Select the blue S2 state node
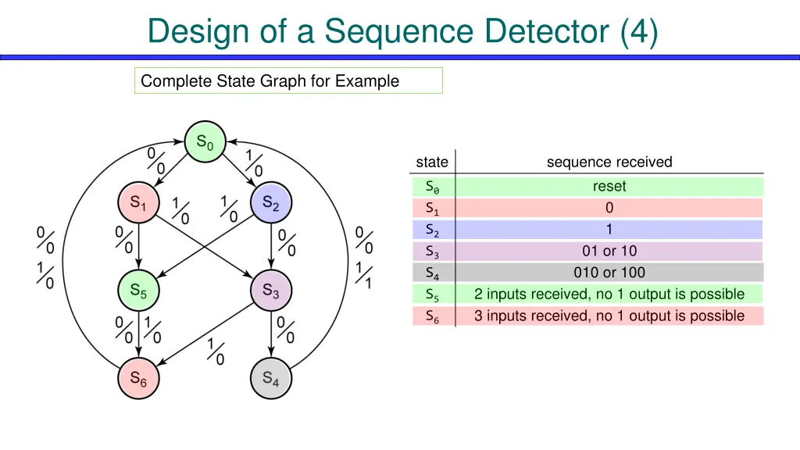 (x=271, y=202)
